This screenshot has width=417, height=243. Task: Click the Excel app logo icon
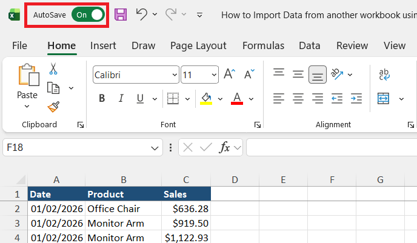click(14, 15)
